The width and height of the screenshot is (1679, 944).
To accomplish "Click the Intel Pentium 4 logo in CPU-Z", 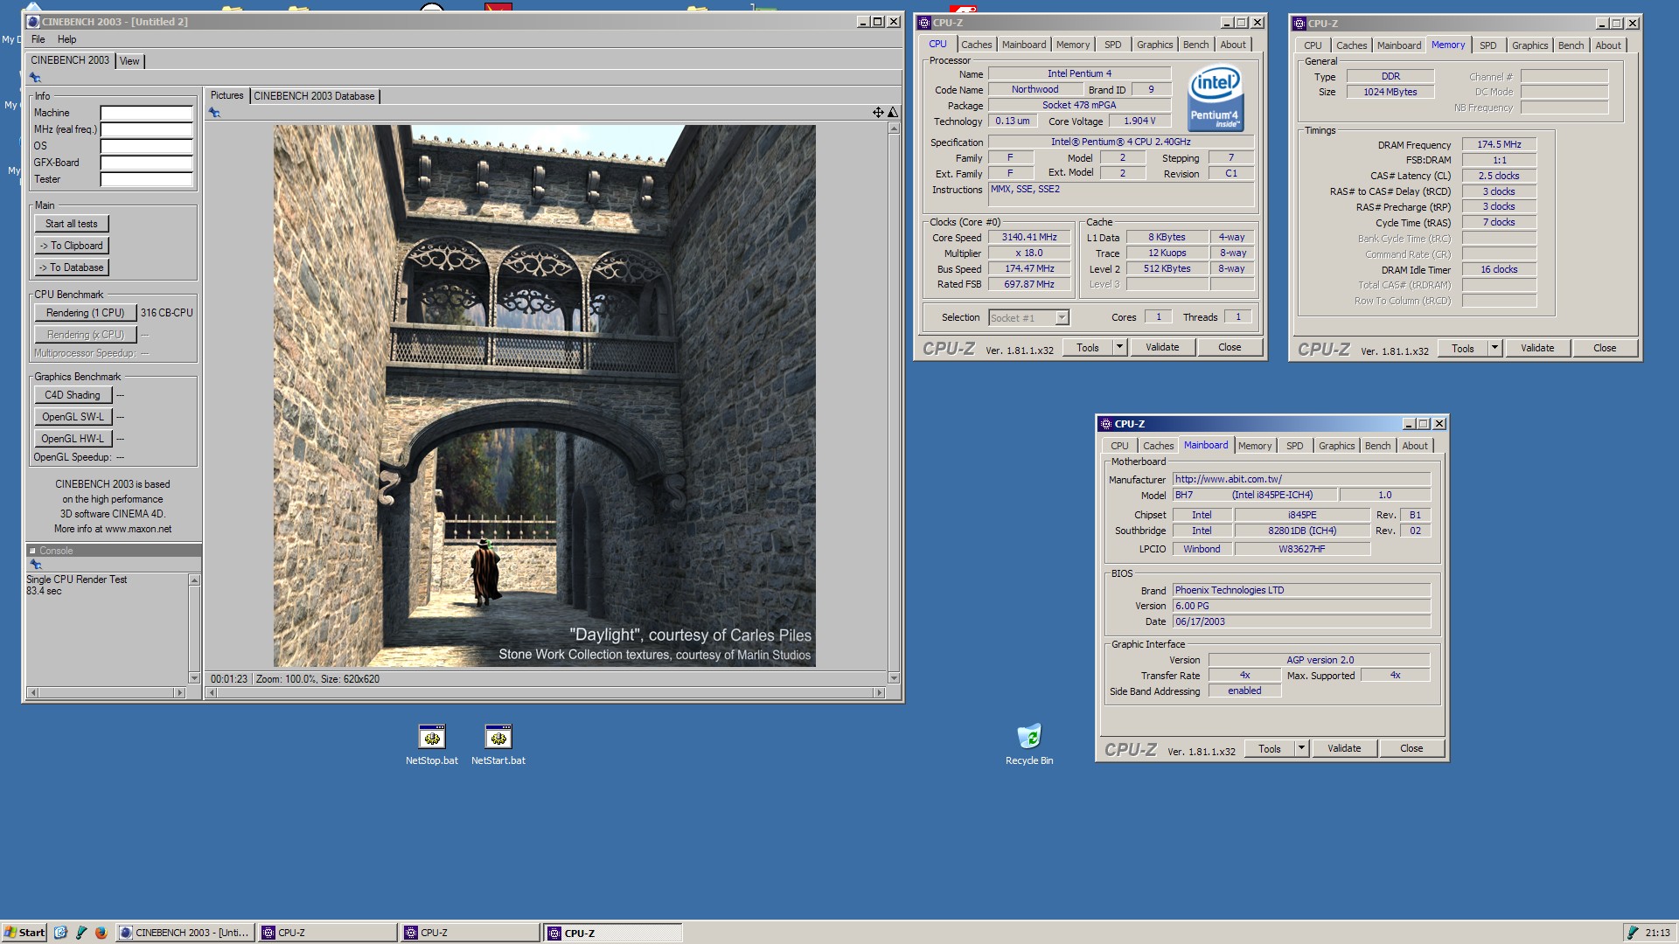I will [x=1216, y=99].
